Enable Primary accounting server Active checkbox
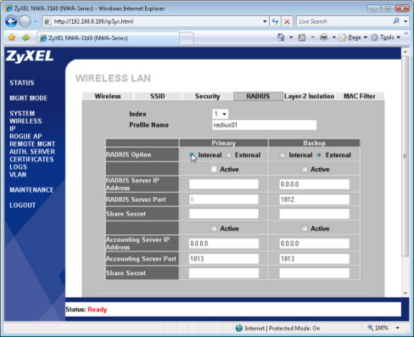Image resolution: width=414 pixels, height=337 pixels. click(x=214, y=228)
